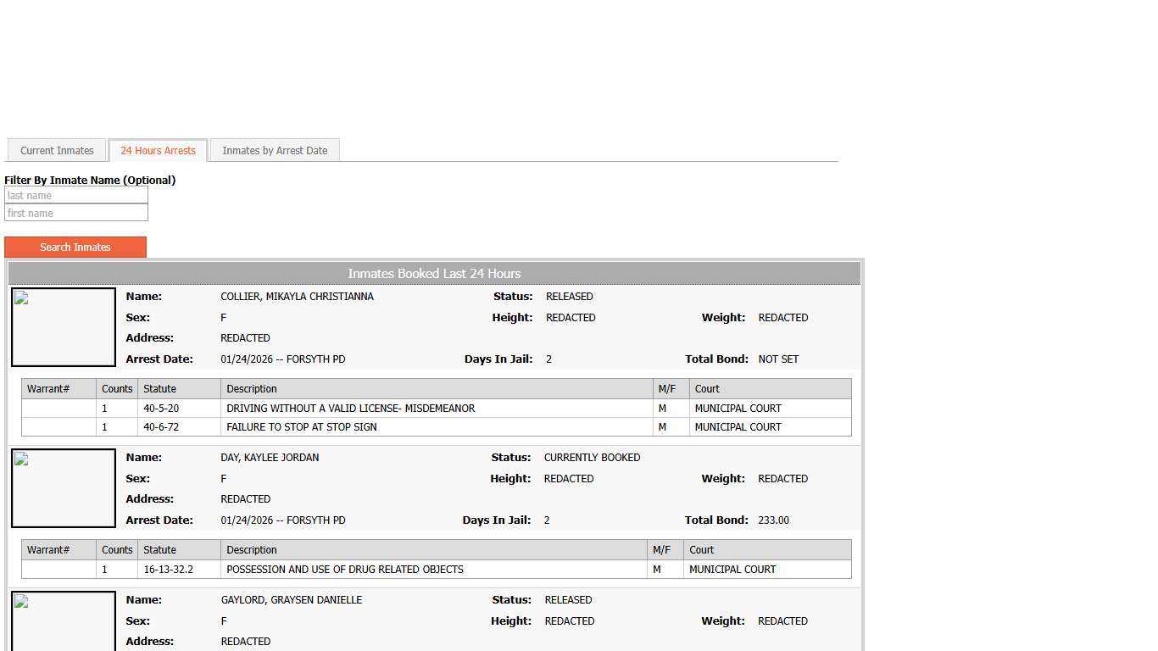Focus the last name filter field
Viewport: 1158px width, 651px height.
click(x=76, y=196)
